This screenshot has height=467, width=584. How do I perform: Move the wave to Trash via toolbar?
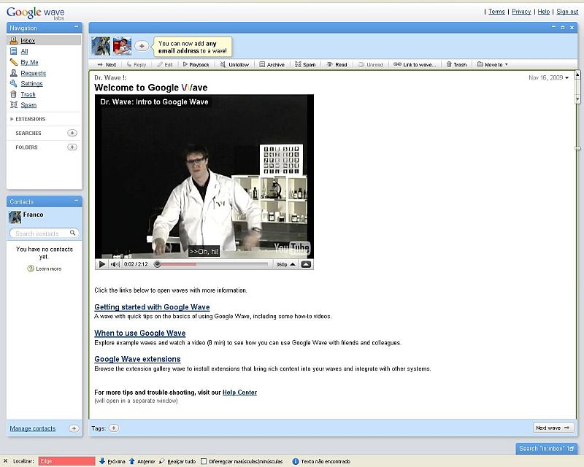click(456, 65)
